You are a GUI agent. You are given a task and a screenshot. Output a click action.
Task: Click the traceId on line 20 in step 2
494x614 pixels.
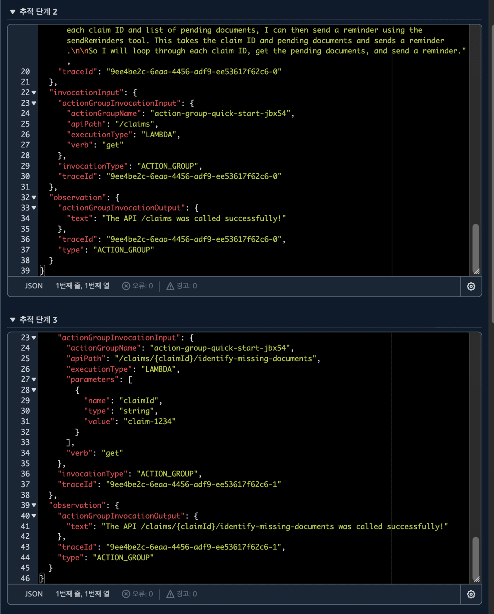(194, 72)
